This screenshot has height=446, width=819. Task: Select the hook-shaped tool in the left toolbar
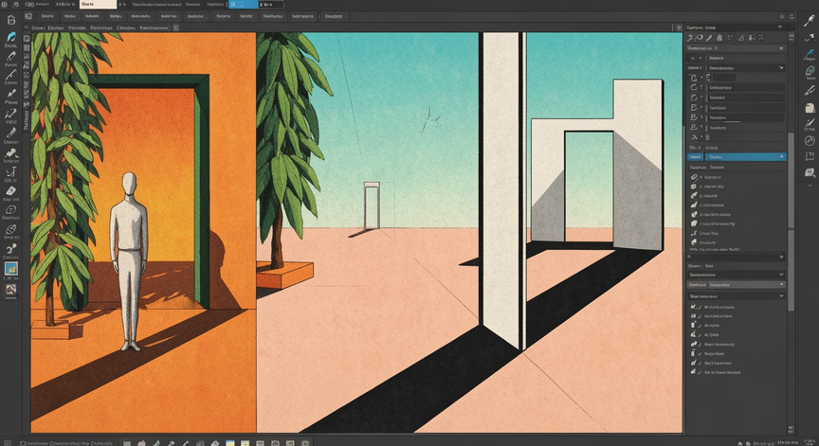pyautogui.click(x=11, y=171)
